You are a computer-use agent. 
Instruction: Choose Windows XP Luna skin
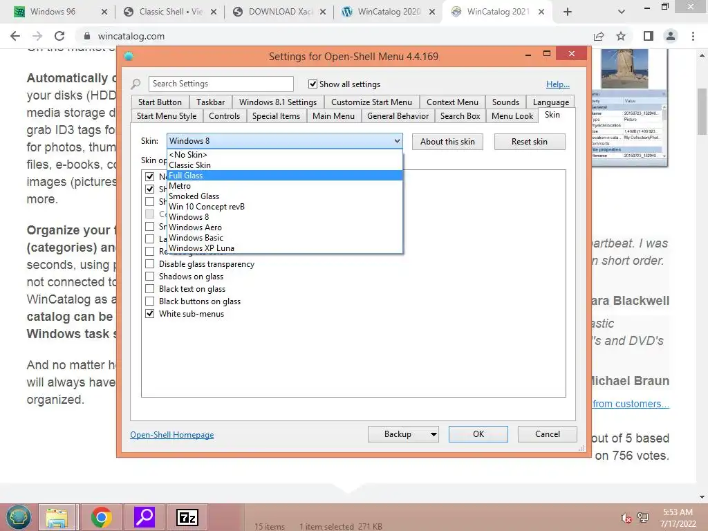(x=284, y=248)
